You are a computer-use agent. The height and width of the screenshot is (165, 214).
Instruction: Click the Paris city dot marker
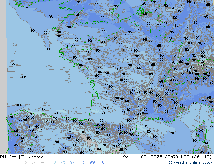pos(127,47)
